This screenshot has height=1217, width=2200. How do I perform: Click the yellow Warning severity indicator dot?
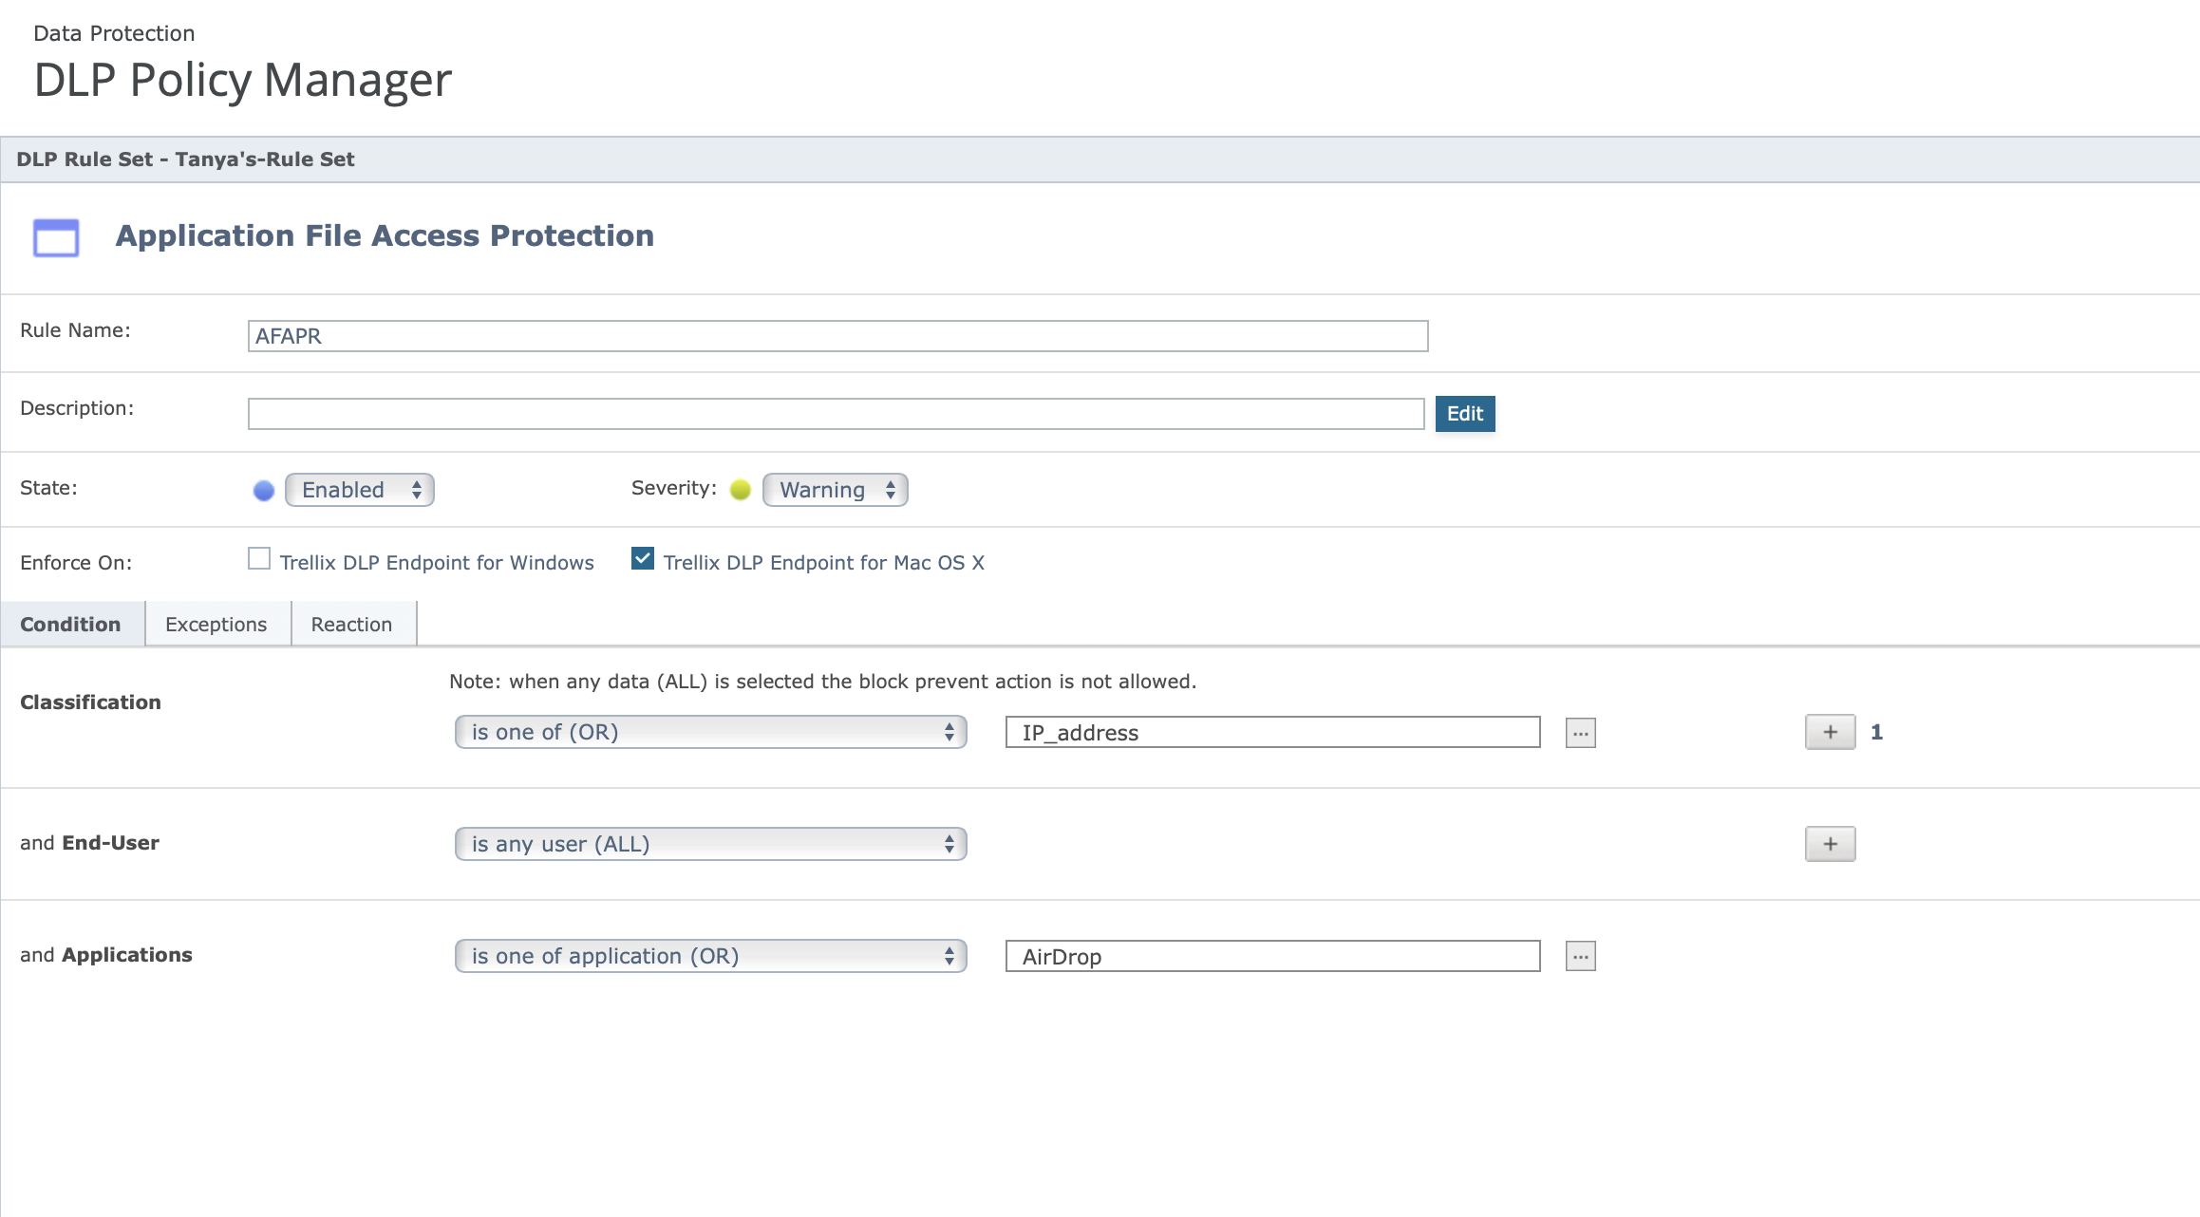741,490
